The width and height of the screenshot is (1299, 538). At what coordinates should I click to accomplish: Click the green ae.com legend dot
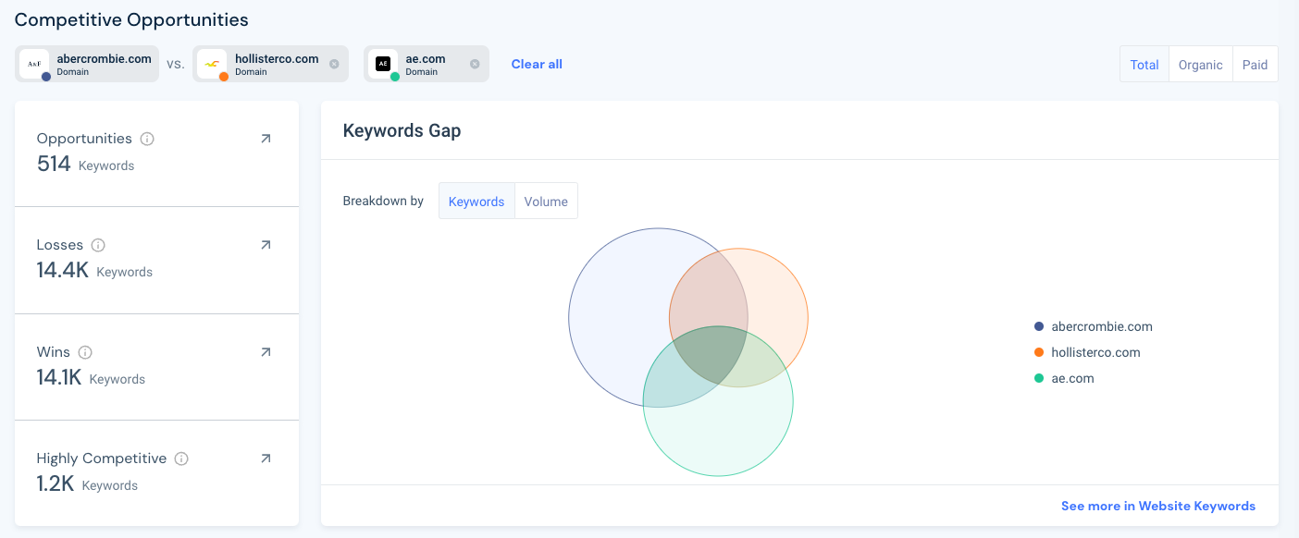coord(1039,378)
